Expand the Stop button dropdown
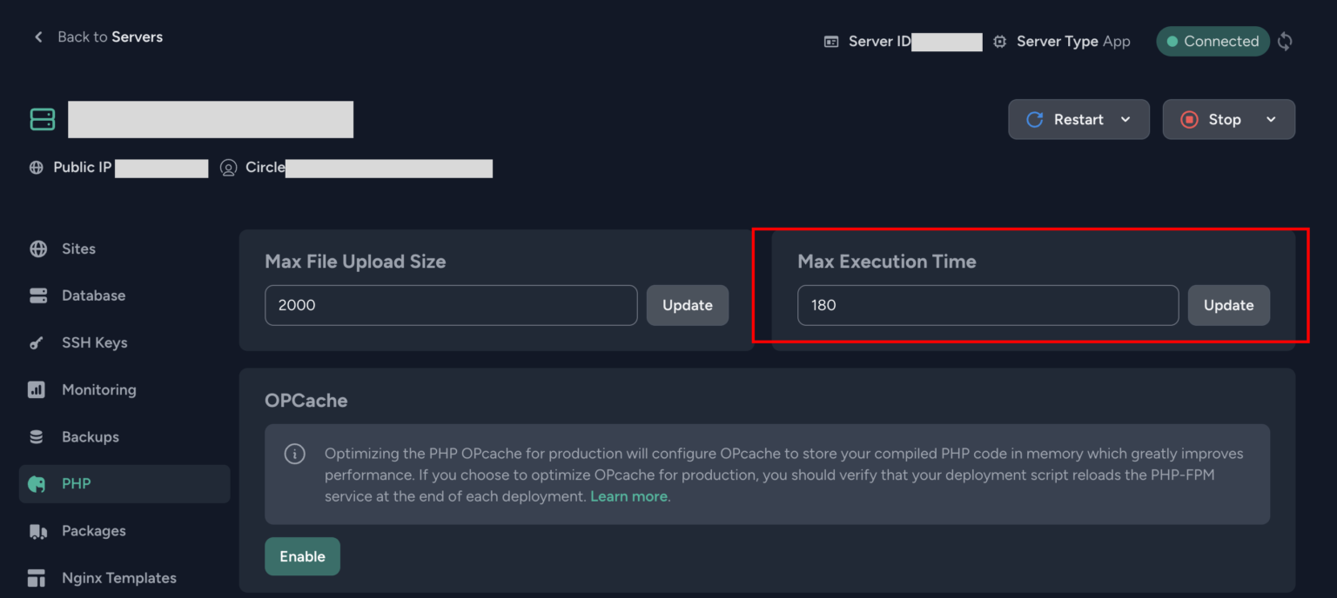 (x=1270, y=119)
